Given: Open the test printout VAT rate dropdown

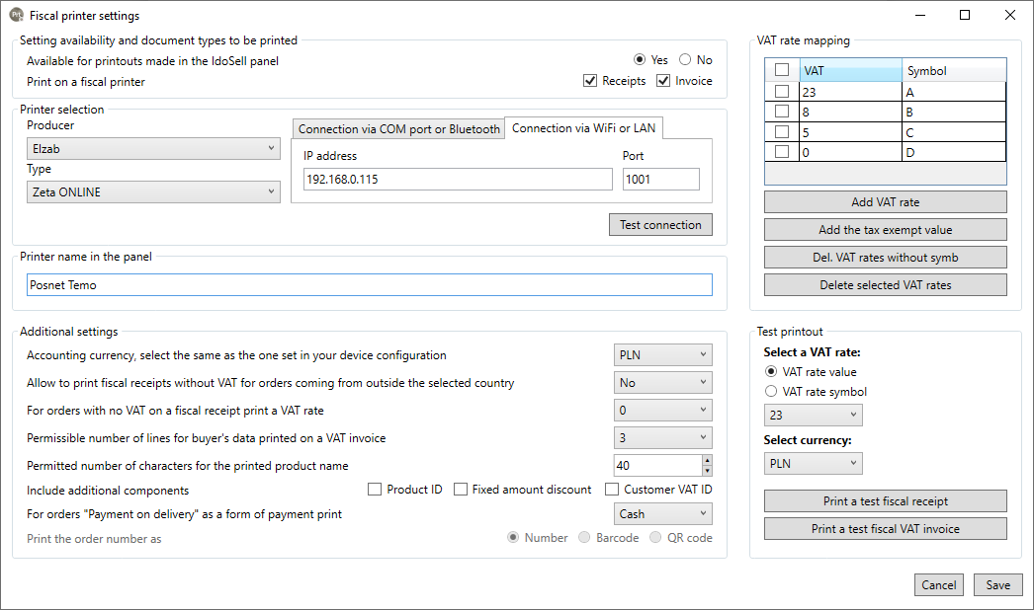Looking at the screenshot, I should tap(814, 415).
